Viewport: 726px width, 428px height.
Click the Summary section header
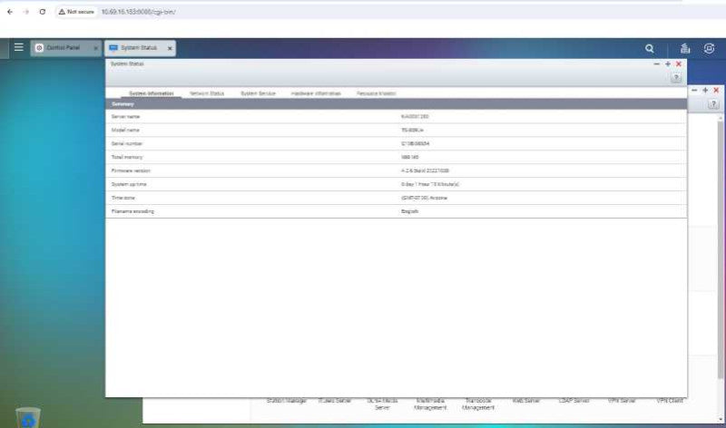396,104
